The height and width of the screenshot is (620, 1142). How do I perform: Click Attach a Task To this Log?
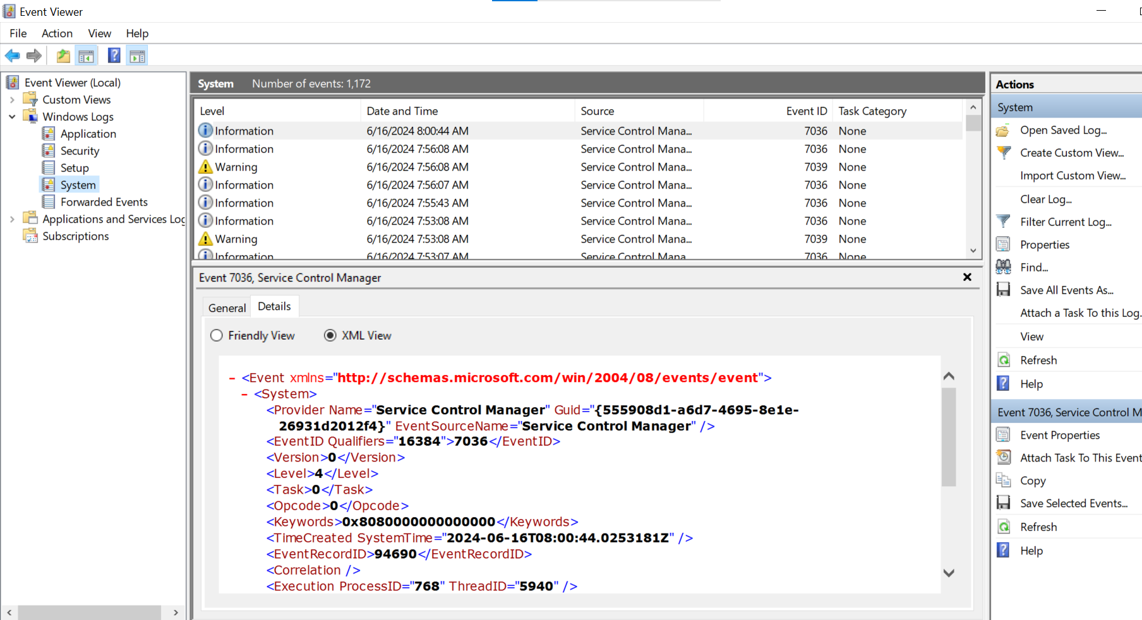(x=1080, y=313)
